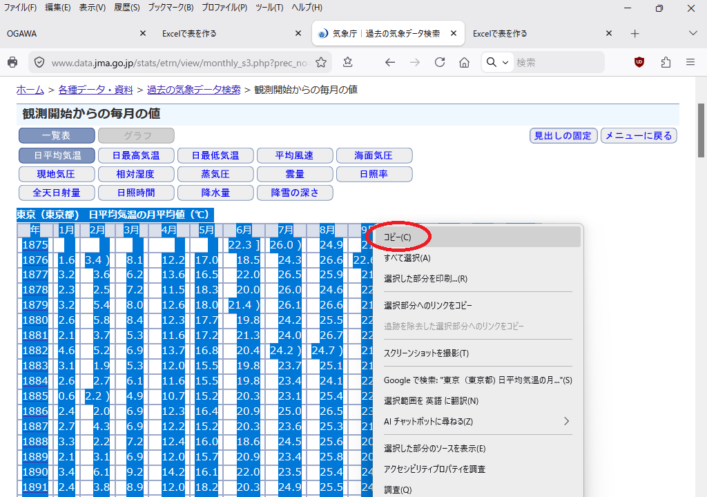Choose 選択した部分のソースを表示(E)
707x497 pixels.
click(478, 448)
